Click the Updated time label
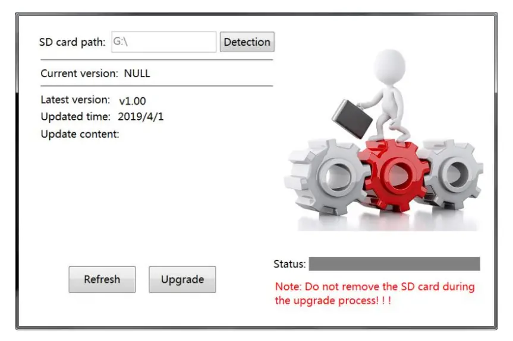The height and width of the screenshot is (341, 513). click(x=75, y=116)
